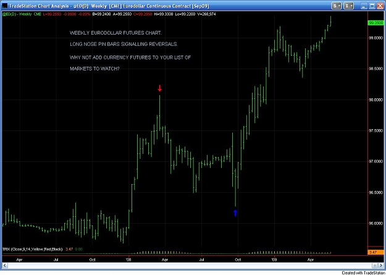Select the MARKETS TO WATCH? text line
The width and height of the screenshot is (386, 275).
point(94,69)
